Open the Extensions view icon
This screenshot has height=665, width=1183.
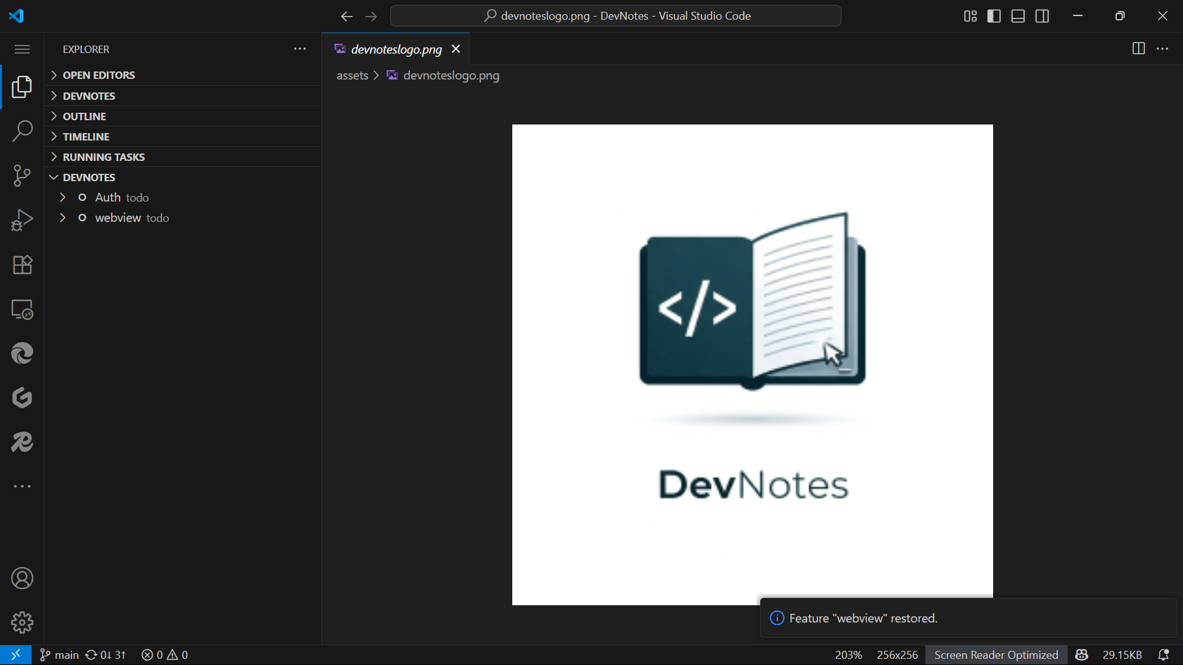22,264
